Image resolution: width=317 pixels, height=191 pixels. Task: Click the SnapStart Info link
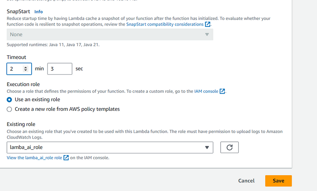[38, 12]
